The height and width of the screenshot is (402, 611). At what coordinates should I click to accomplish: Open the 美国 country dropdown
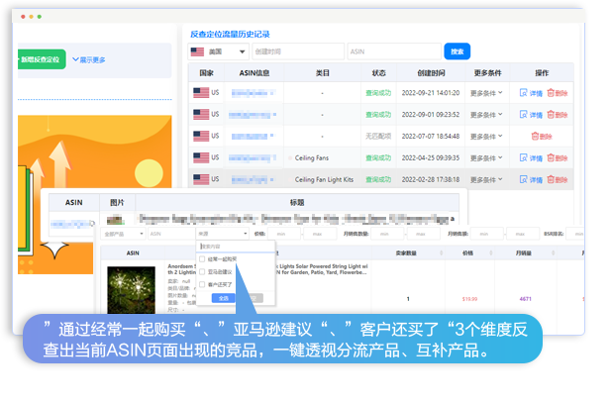pyautogui.click(x=218, y=51)
